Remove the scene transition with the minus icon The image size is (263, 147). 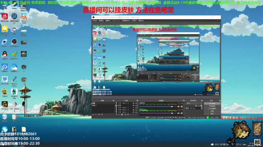(199, 106)
